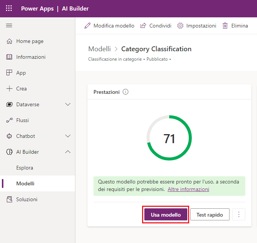Click the AI Builder brain icon
This screenshot has width=257, height=243.
[9, 152]
